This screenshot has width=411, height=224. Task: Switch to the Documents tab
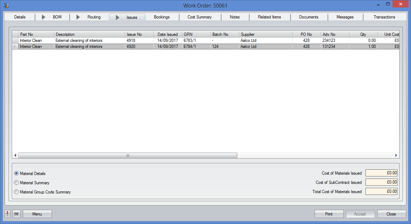point(309,17)
